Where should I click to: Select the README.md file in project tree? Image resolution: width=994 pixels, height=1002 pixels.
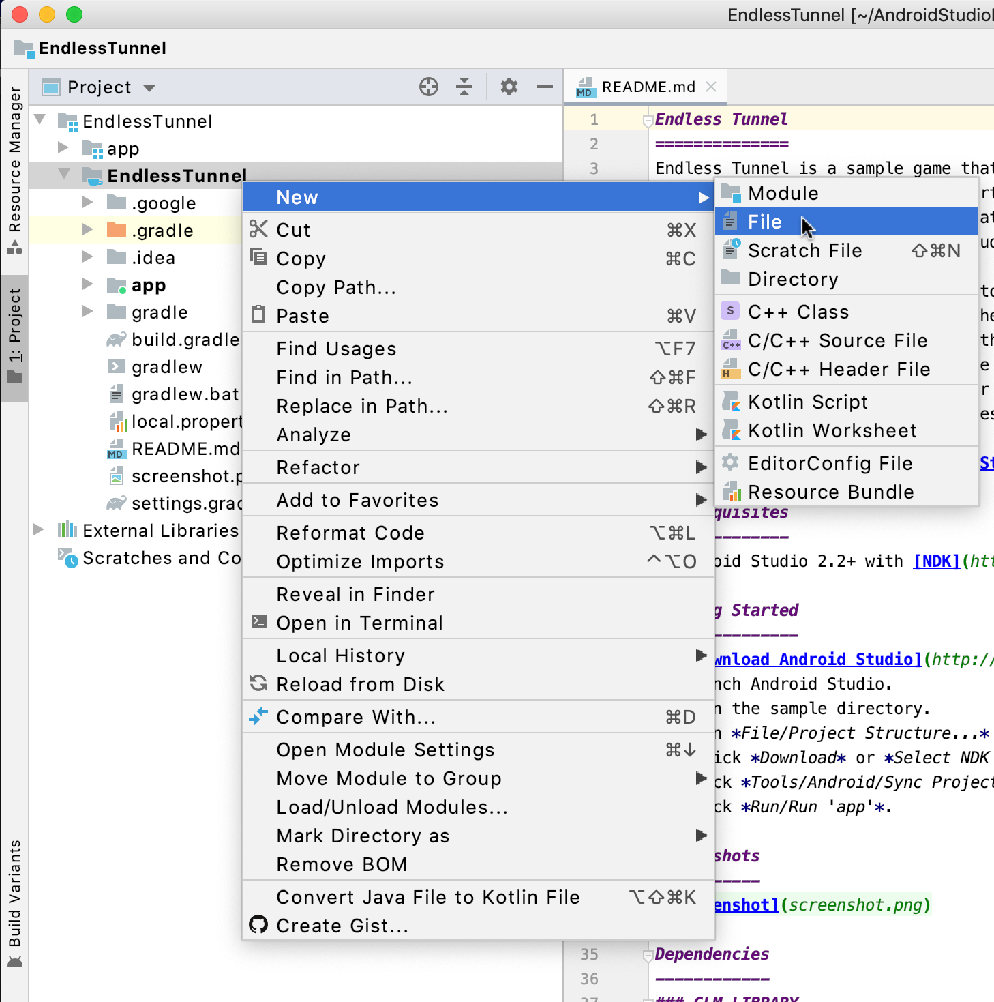(185, 449)
